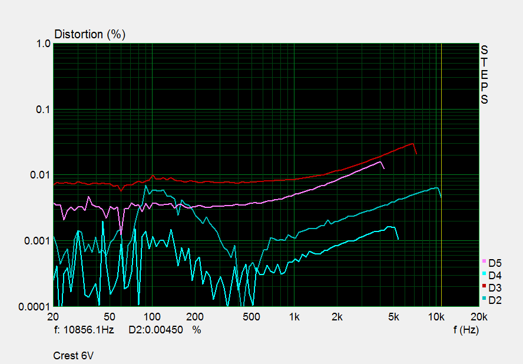The height and width of the screenshot is (364, 523).
Task: Click the 200 x-axis tick label
Action: [195, 317]
